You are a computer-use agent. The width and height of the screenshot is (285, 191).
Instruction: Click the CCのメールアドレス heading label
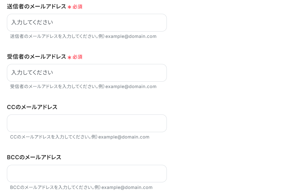[32, 107]
